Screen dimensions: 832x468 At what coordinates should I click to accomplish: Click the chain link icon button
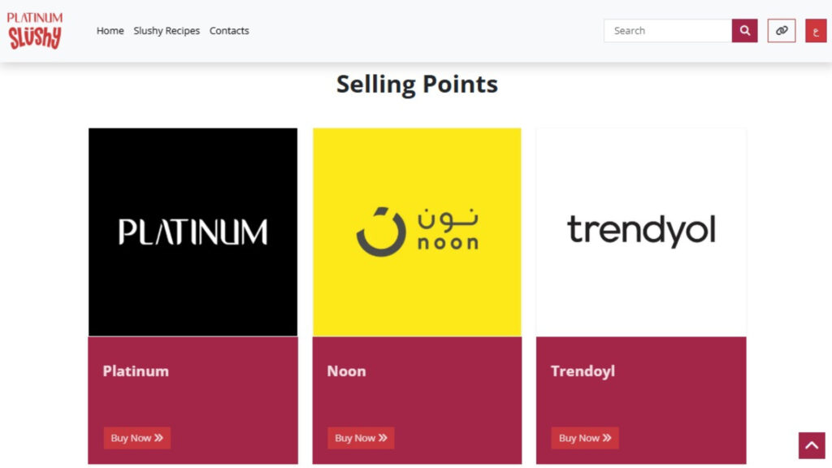click(782, 31)
